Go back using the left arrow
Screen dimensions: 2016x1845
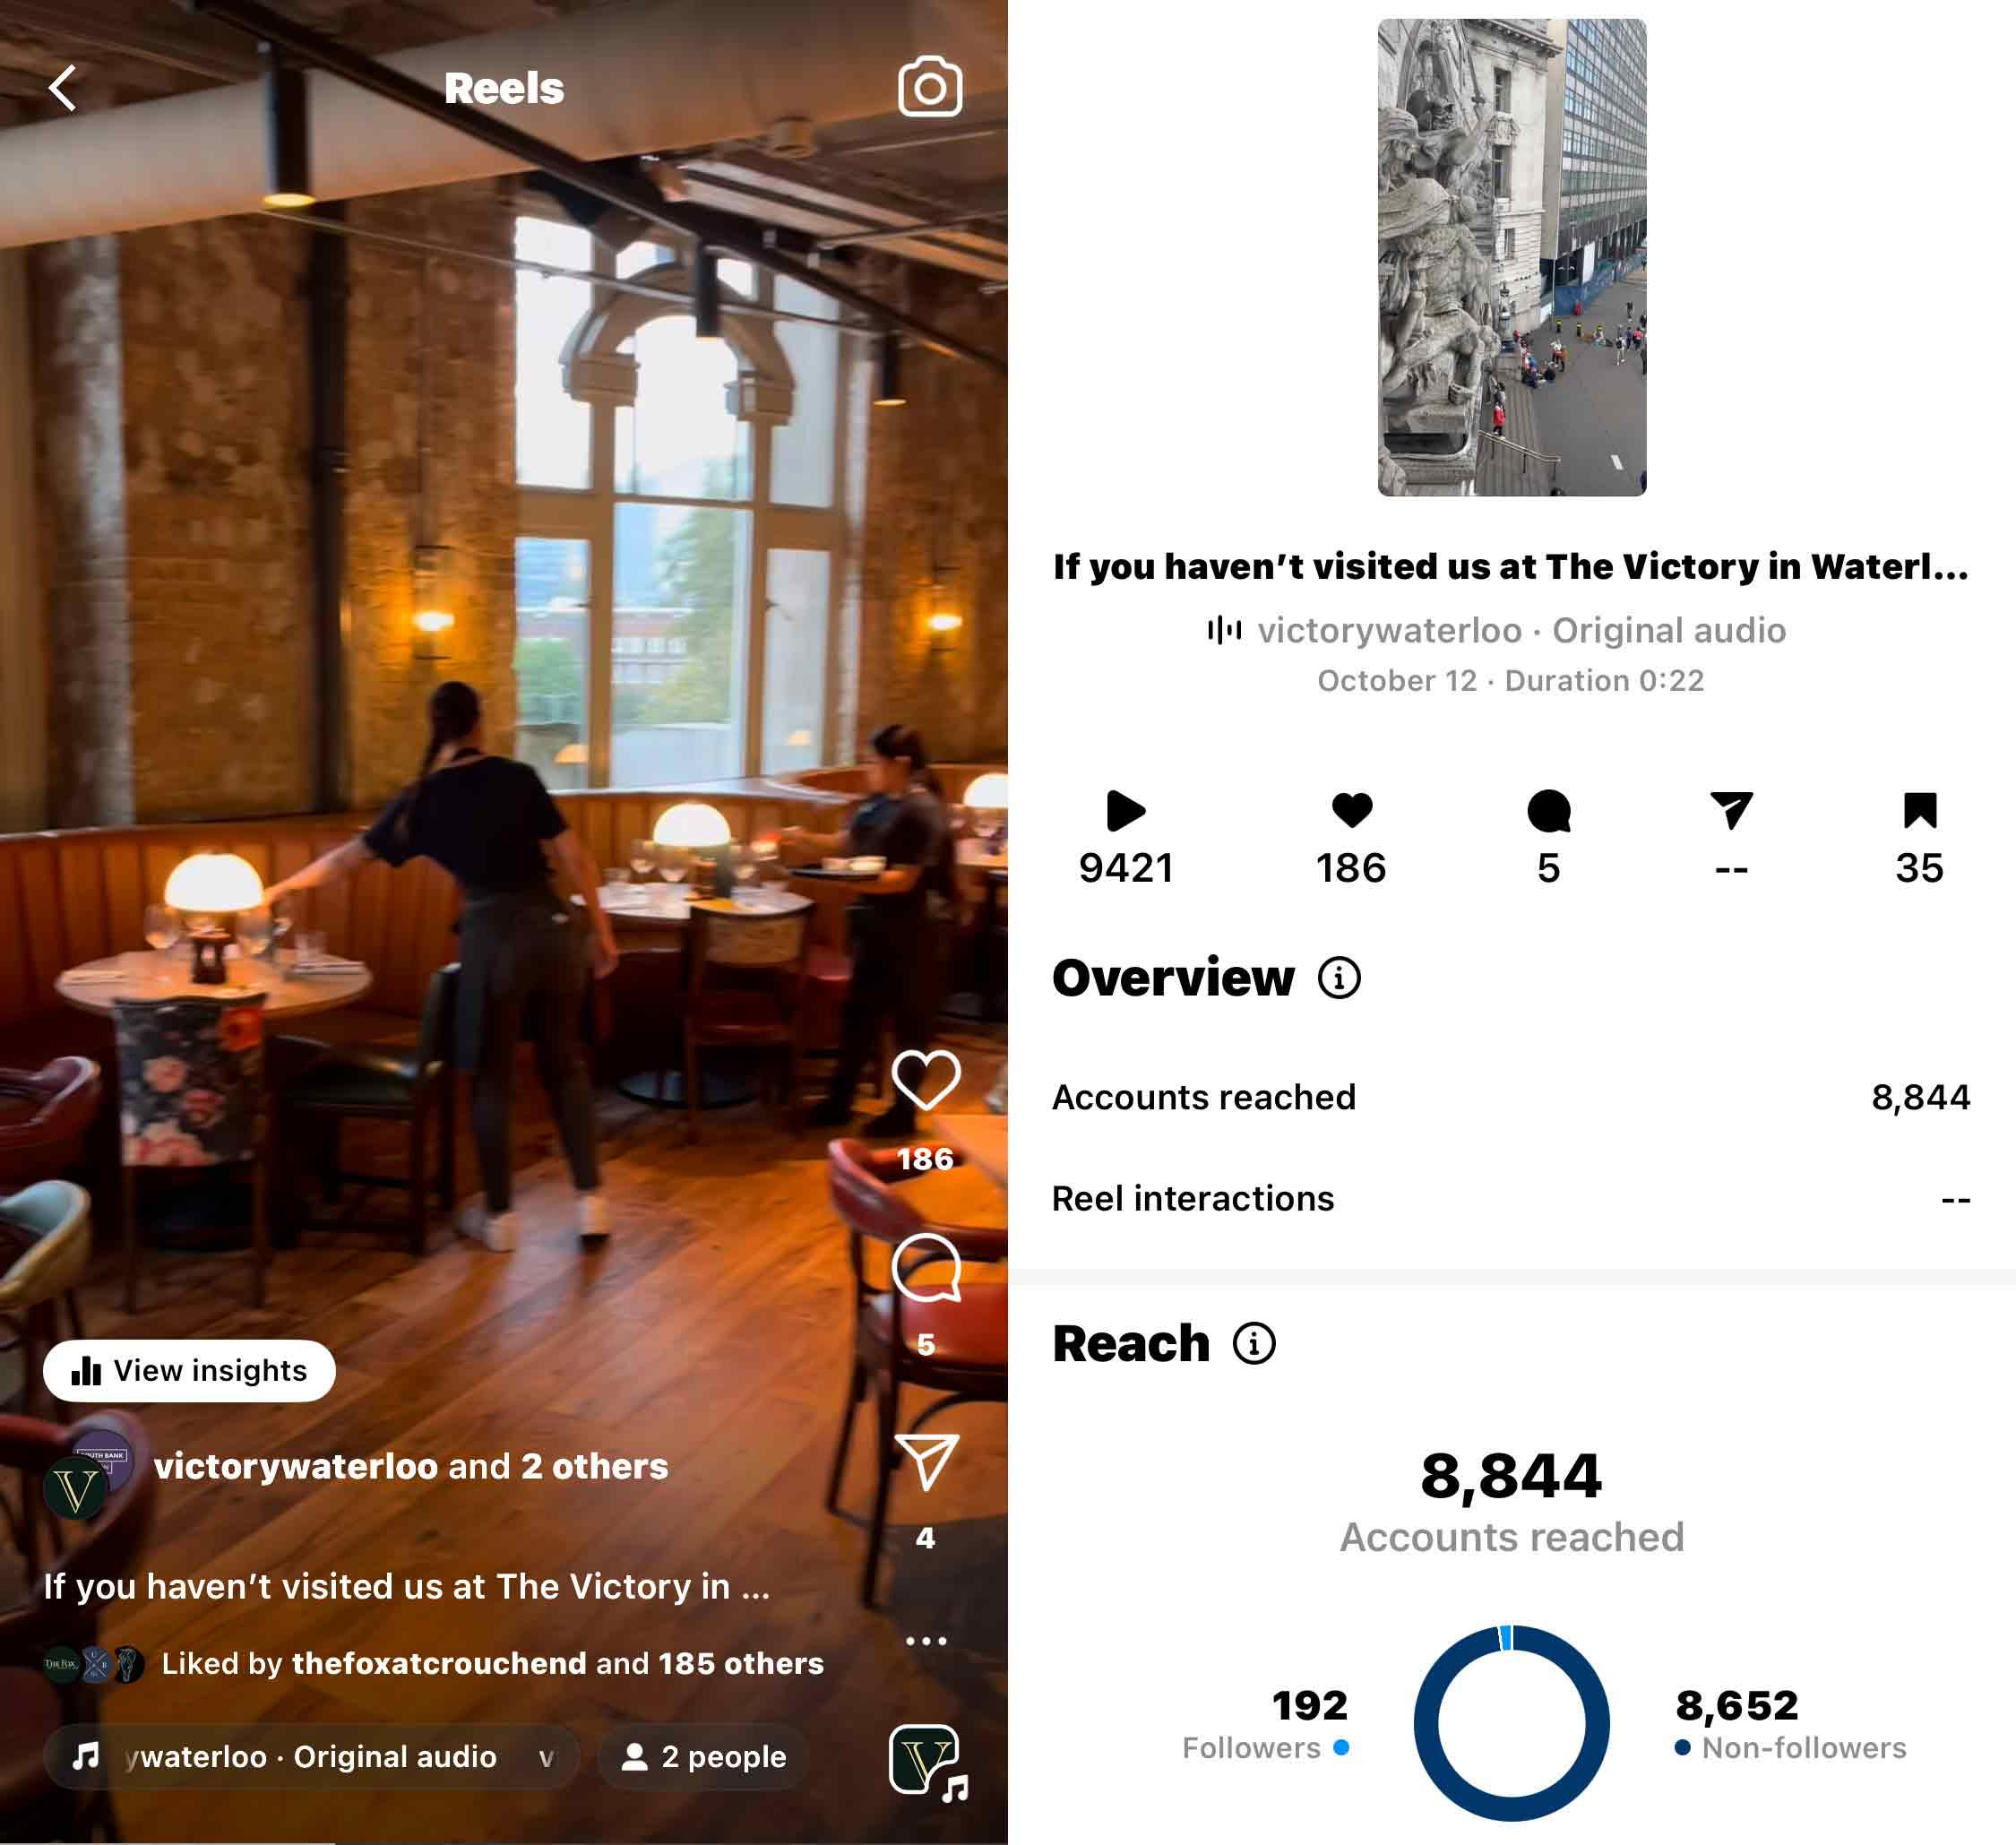click(x=63, y=88)
